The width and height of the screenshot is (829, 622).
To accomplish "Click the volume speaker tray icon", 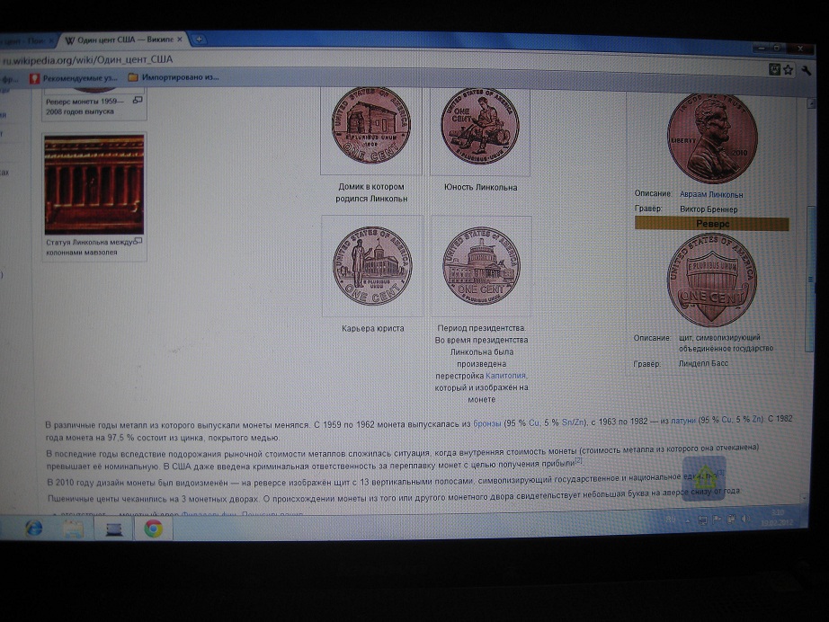I will pos(745,519).
